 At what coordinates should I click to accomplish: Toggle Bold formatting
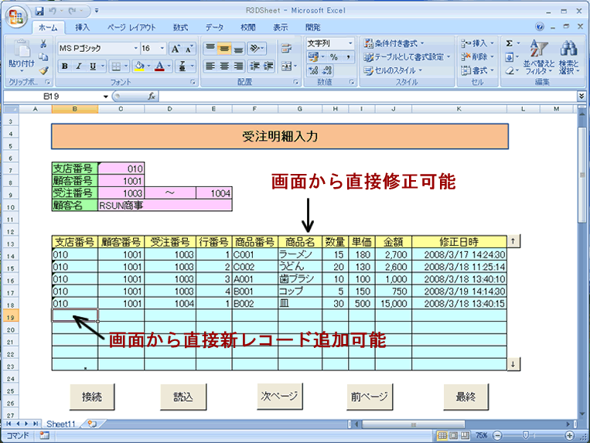[65, 66]
